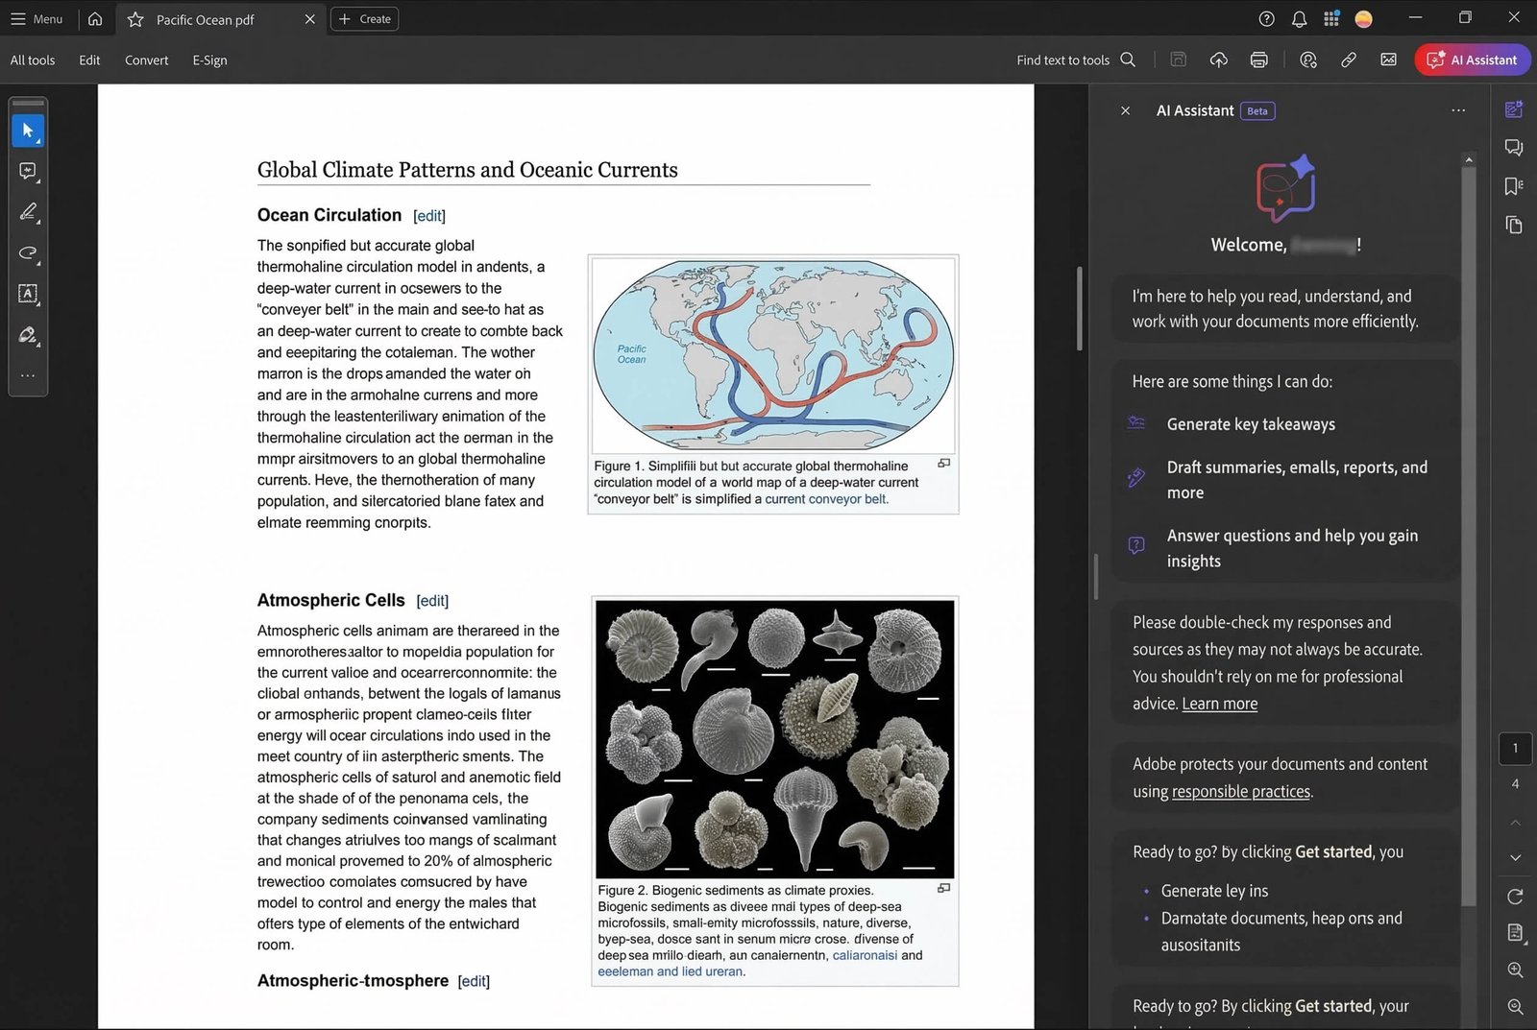
Task: Select the freeform drawing tool
Action: coord(28,253)
